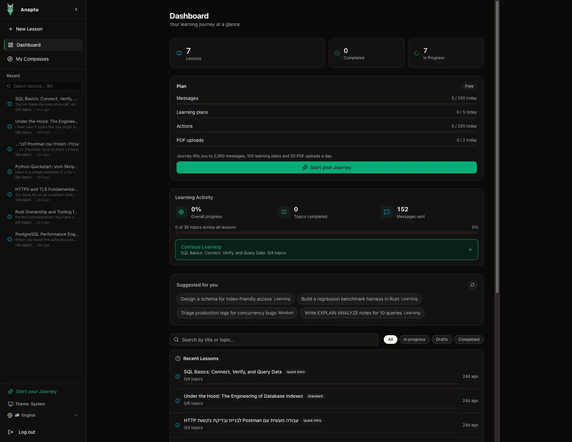
Task: Select suggestion Build a regression benchmark harness in Rust
Action: (359, 299)
